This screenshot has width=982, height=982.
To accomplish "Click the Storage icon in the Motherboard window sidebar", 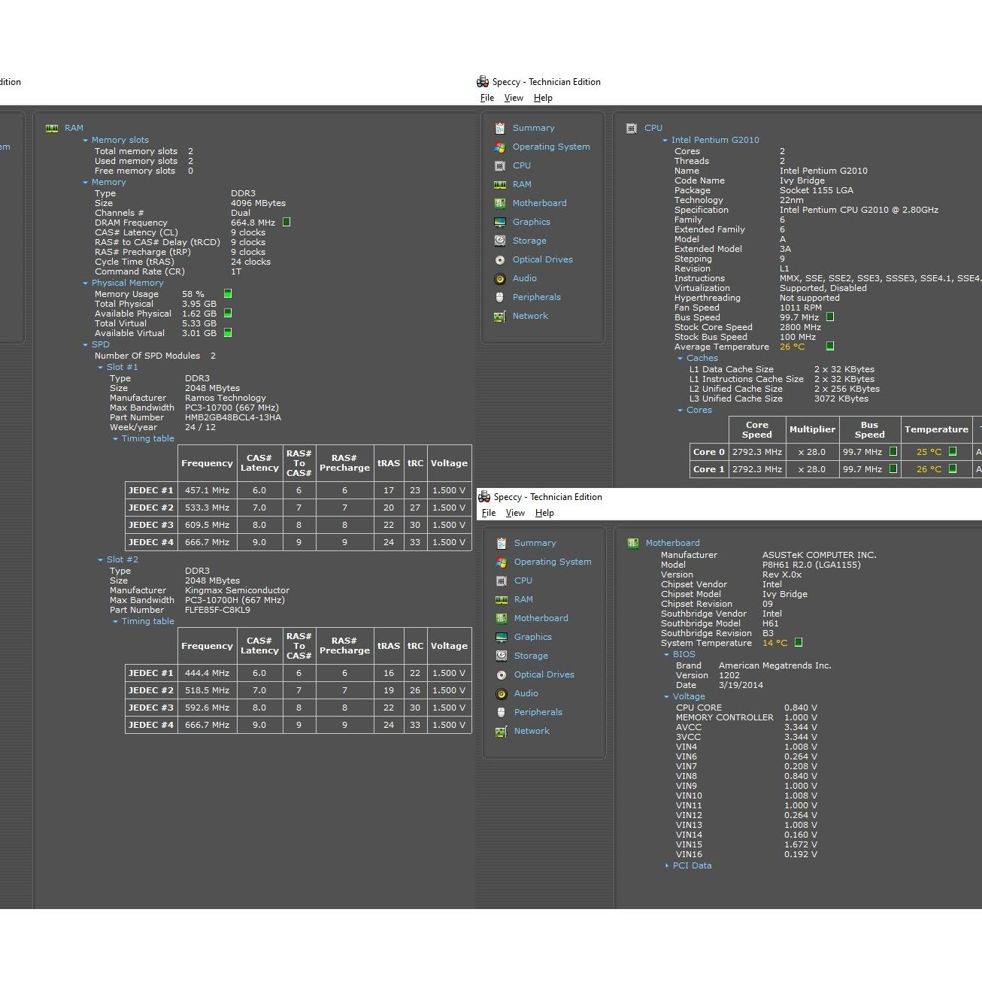I will pos(502,656).
